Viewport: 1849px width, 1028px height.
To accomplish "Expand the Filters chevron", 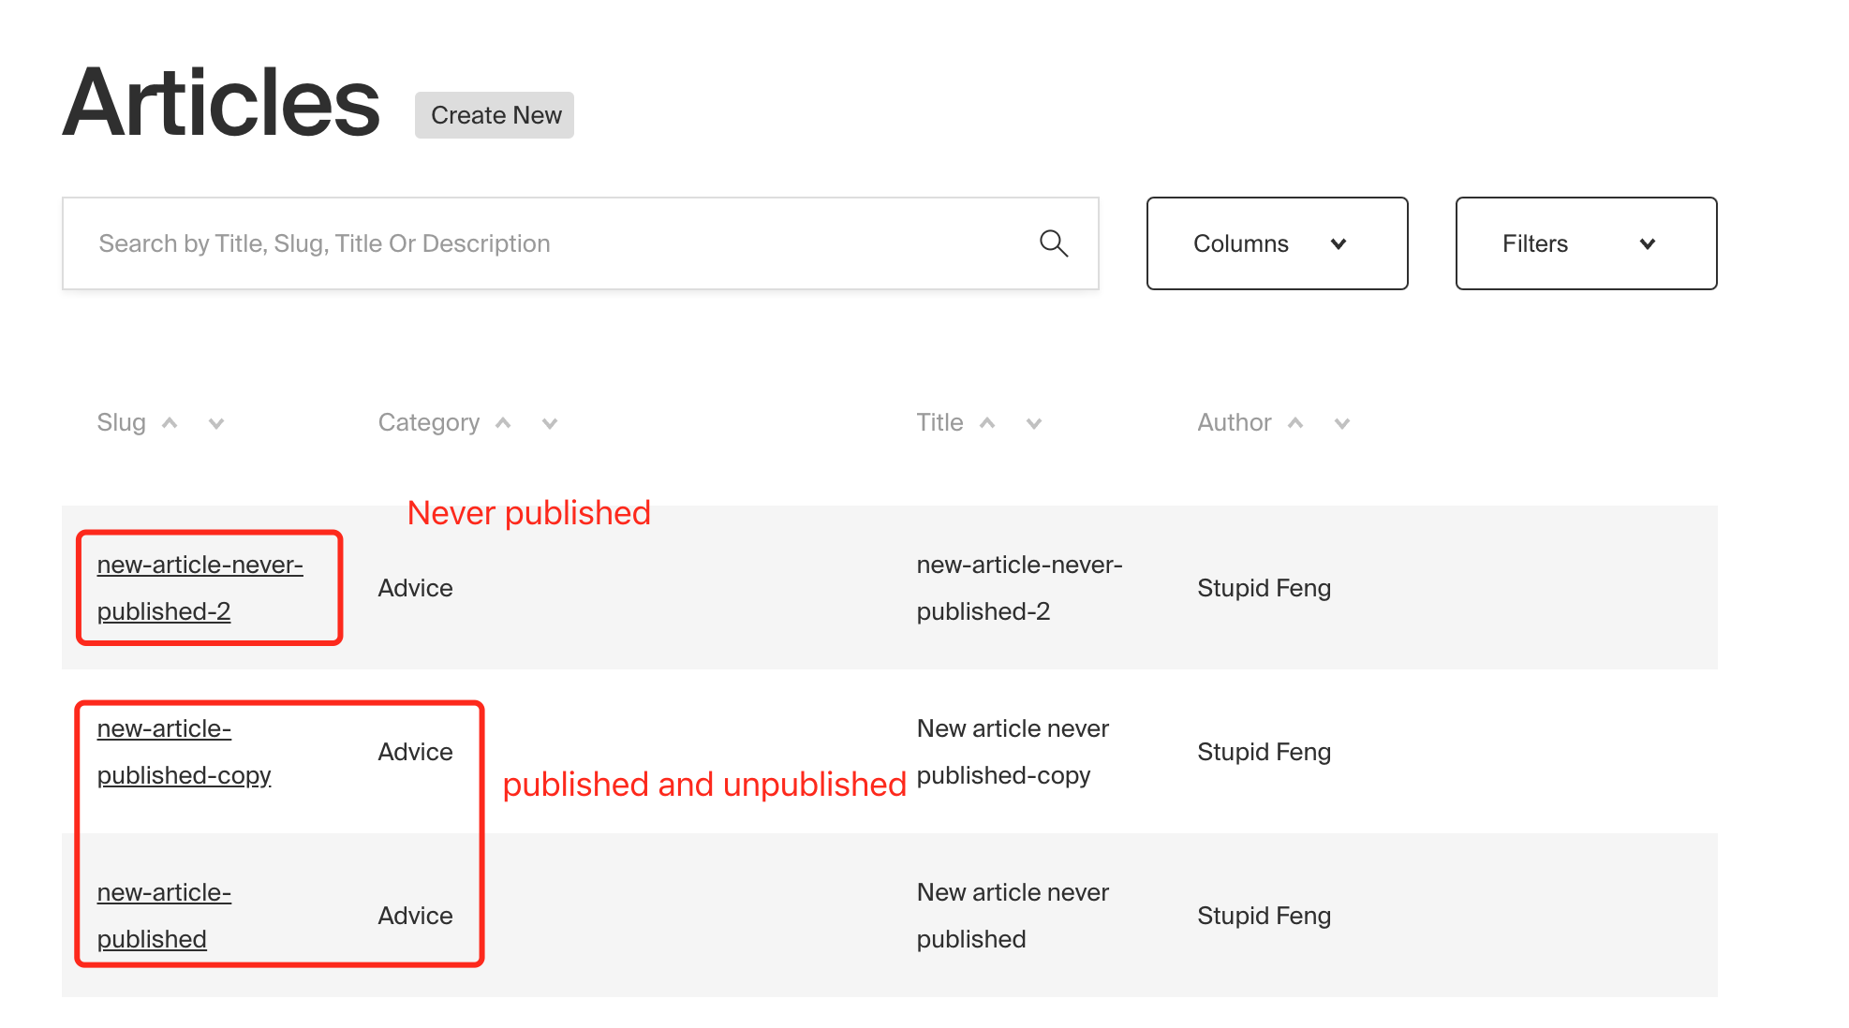I will pos(1648,243).
